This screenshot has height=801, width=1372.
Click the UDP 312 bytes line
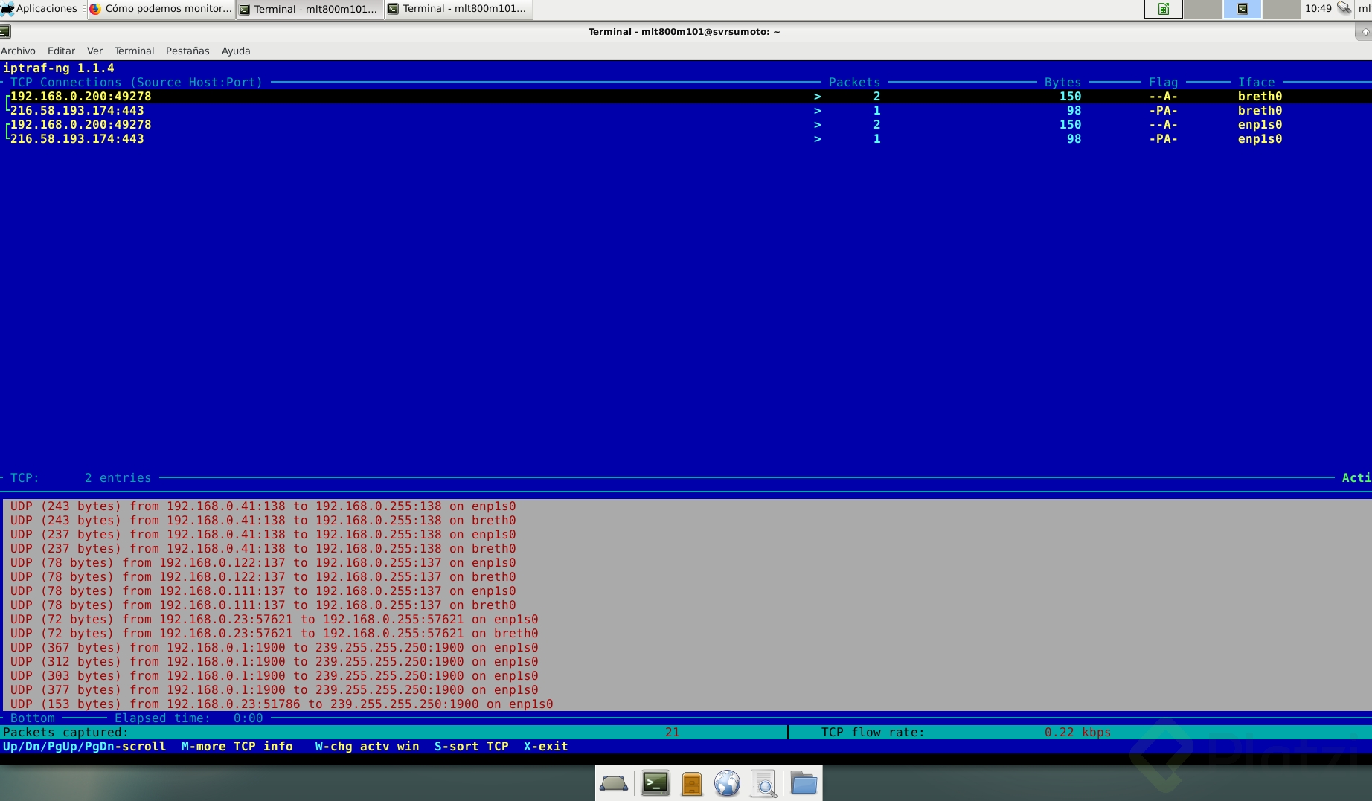click(x=275, y=661)
